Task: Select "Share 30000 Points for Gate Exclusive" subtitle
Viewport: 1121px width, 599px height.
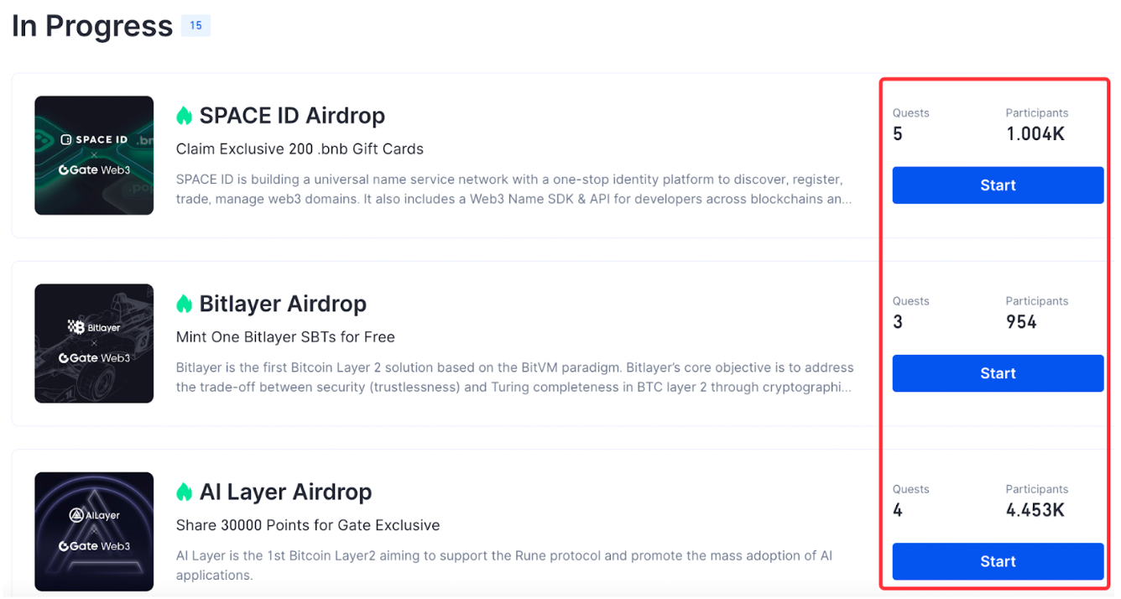Action: tap(308, 525)
